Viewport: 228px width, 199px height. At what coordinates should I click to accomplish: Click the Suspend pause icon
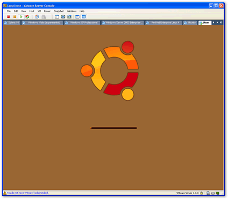pyautogui.click(x=15, y=17)
